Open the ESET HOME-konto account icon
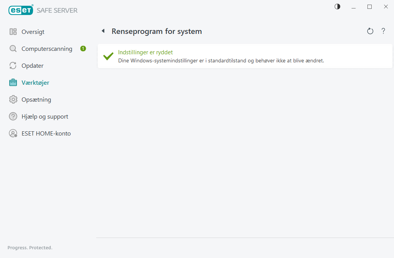This screenshot has height=258, width=394. tap(13, 133)
